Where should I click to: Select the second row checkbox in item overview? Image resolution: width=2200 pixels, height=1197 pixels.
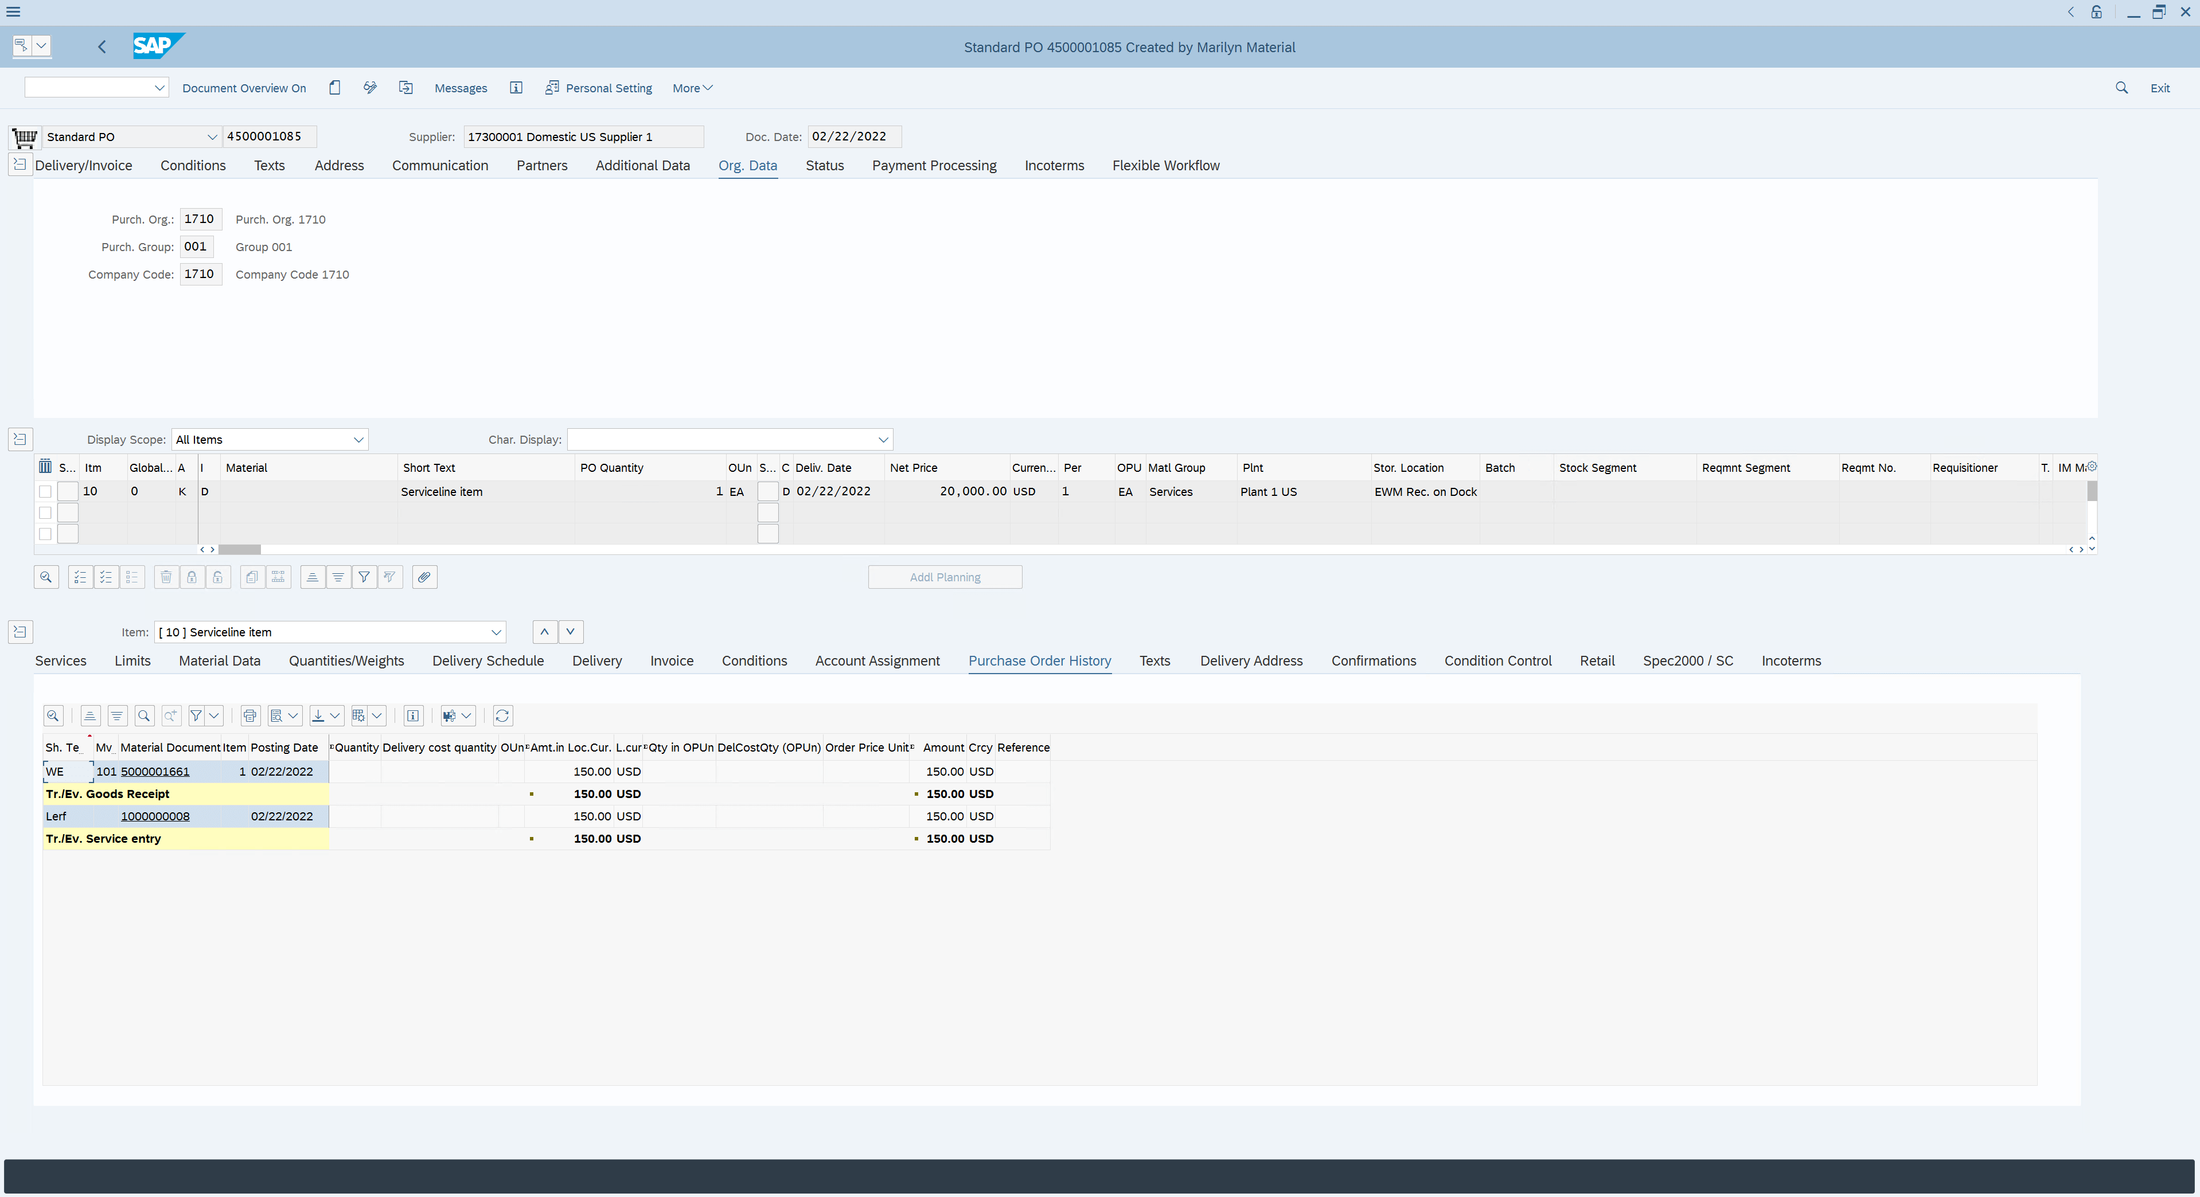pyautogui.click(x=45, y=513)
